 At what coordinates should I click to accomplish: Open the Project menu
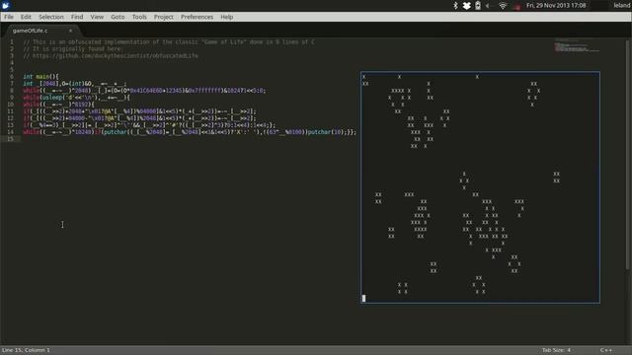tap(164, 17)
